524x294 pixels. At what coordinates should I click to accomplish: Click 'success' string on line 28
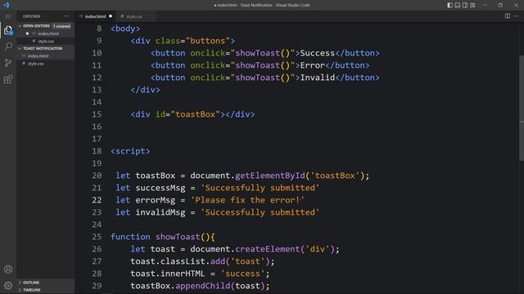pyautogui.click(x=242, y=274)
